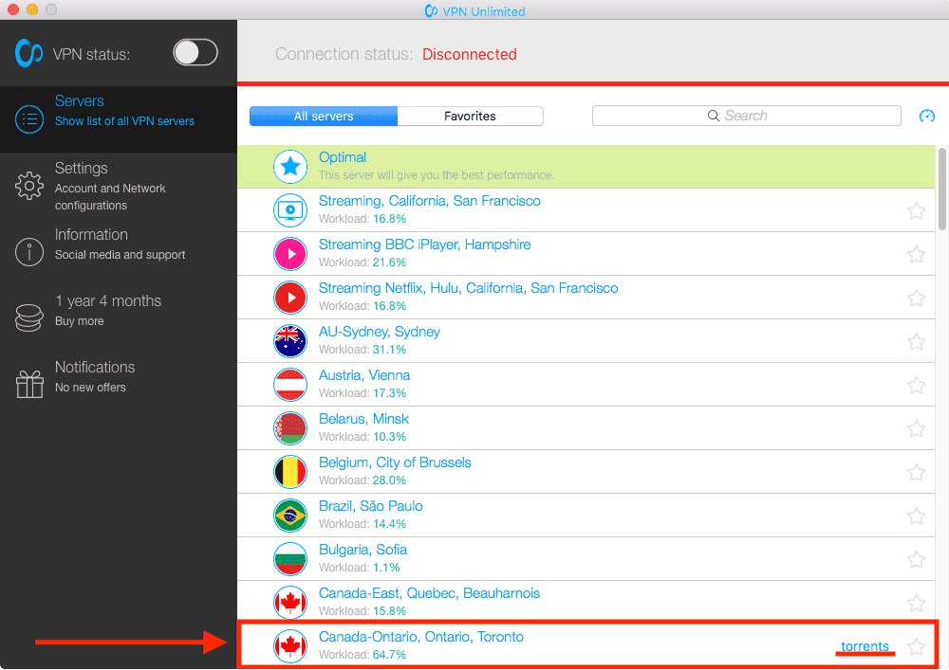Select the Australian flag for AU-Sydney
Viewport: 949px width, 670px height.
(x=290, y=340)
